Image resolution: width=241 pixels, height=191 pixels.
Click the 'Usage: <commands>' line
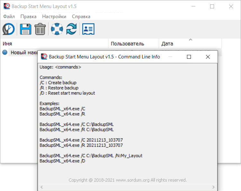(60, 67)
